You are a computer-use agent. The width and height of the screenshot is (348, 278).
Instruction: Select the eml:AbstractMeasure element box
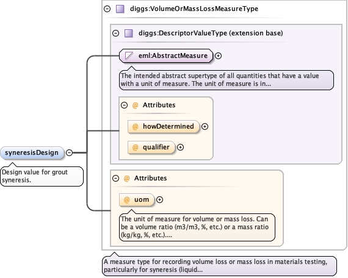pos(166,55)
